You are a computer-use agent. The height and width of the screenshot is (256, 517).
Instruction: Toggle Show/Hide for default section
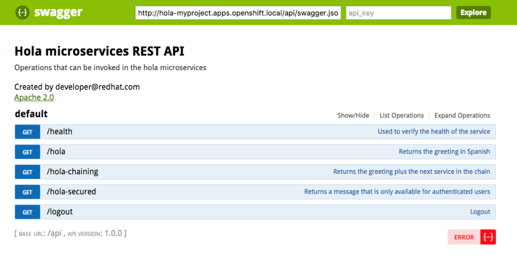(x=353, y=115)
